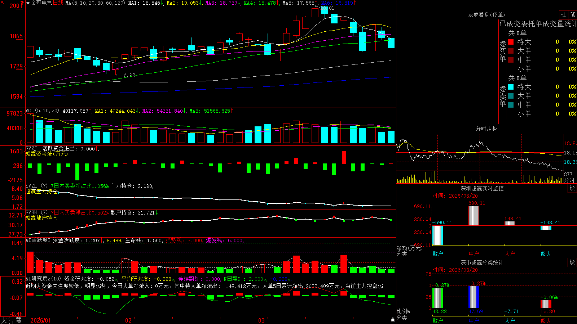The height and width of the screenshot is (324, 577).
Task: Click the star icon before 金冠电气
Action: click(x=28, y=3)
